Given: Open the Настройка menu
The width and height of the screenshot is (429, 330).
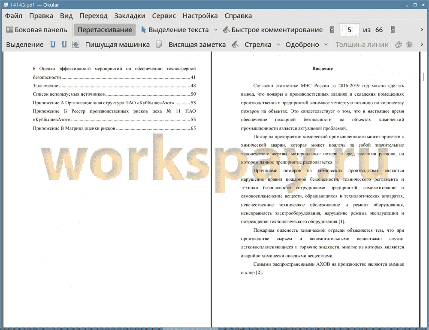Looking at the screenshot, I should (200, 15).
